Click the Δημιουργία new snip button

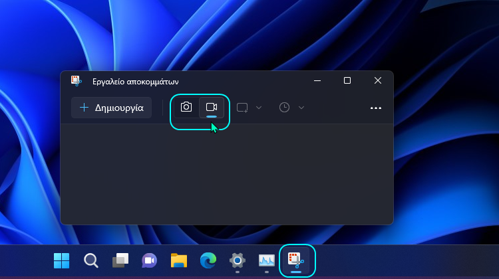tap(111, 108)
